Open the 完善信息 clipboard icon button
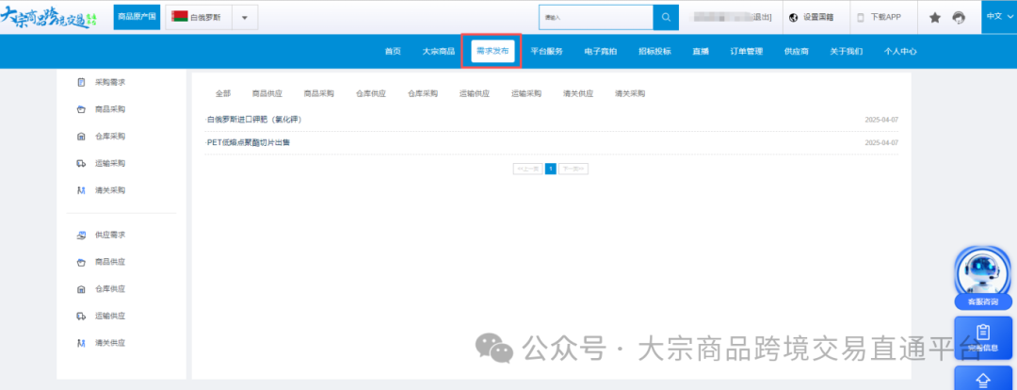This screenshot has width=1017, height=390. click(x=983, y=336)
